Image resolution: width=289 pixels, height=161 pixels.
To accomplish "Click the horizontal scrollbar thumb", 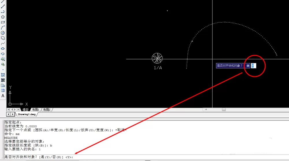I will [x=224, y=110].
